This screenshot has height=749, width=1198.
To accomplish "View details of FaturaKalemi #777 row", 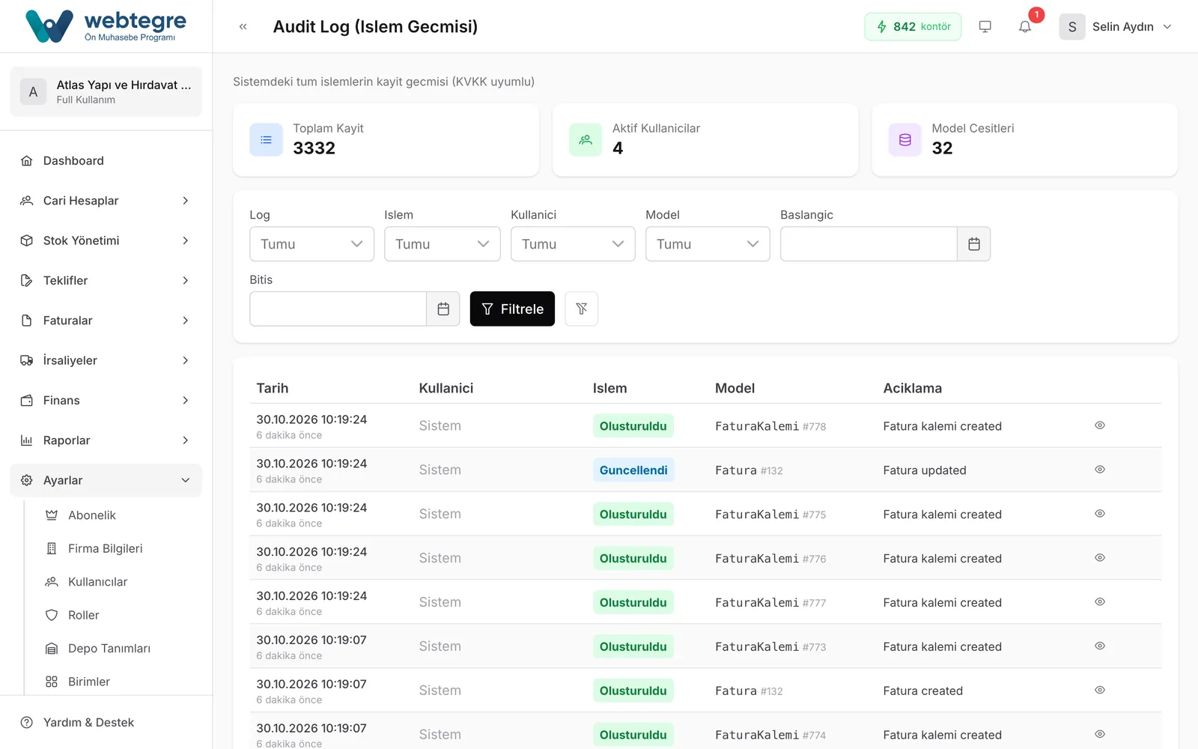I will pyautogui.click(x=1099, y=602).
